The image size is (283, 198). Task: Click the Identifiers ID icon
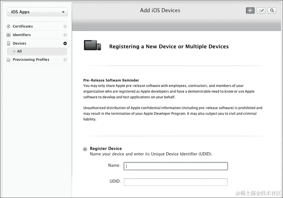coord(9,35)
